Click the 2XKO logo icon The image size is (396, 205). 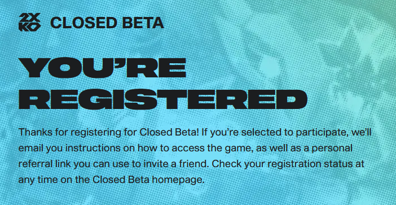(x=29, y=22)
